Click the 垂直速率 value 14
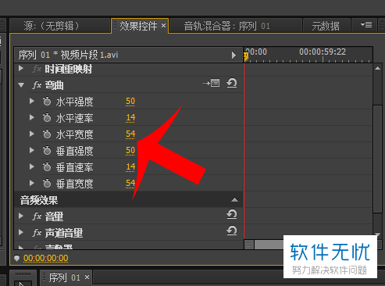The height and width of the screenshot is (286, 385). pyautogui.click(x=130, y=166)
